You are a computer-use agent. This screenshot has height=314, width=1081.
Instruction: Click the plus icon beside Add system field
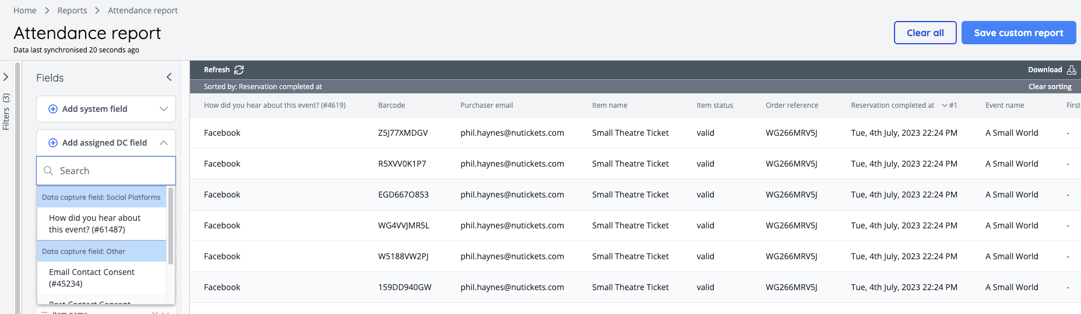(53, 109)
